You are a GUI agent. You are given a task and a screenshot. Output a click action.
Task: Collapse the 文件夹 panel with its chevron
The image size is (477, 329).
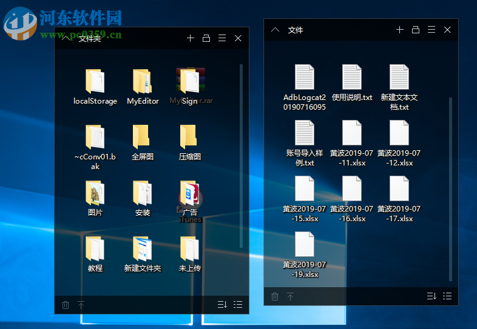(66, 38)
